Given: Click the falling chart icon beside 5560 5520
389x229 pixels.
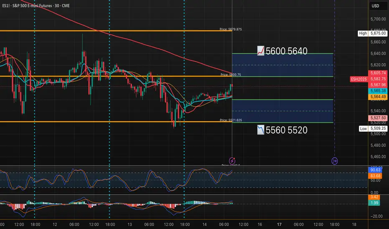Looking at the screenshot, I should point(260,130).
